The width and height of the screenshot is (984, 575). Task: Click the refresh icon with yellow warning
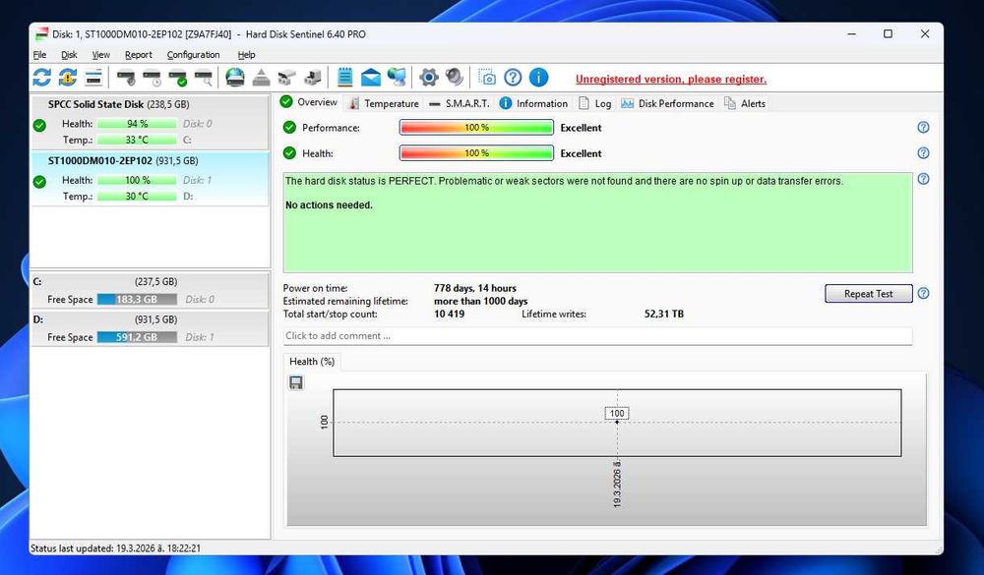point(68,78)
